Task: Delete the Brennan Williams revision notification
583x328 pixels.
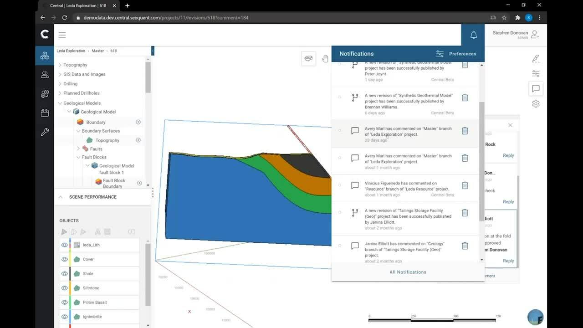Action: [465, 97]
